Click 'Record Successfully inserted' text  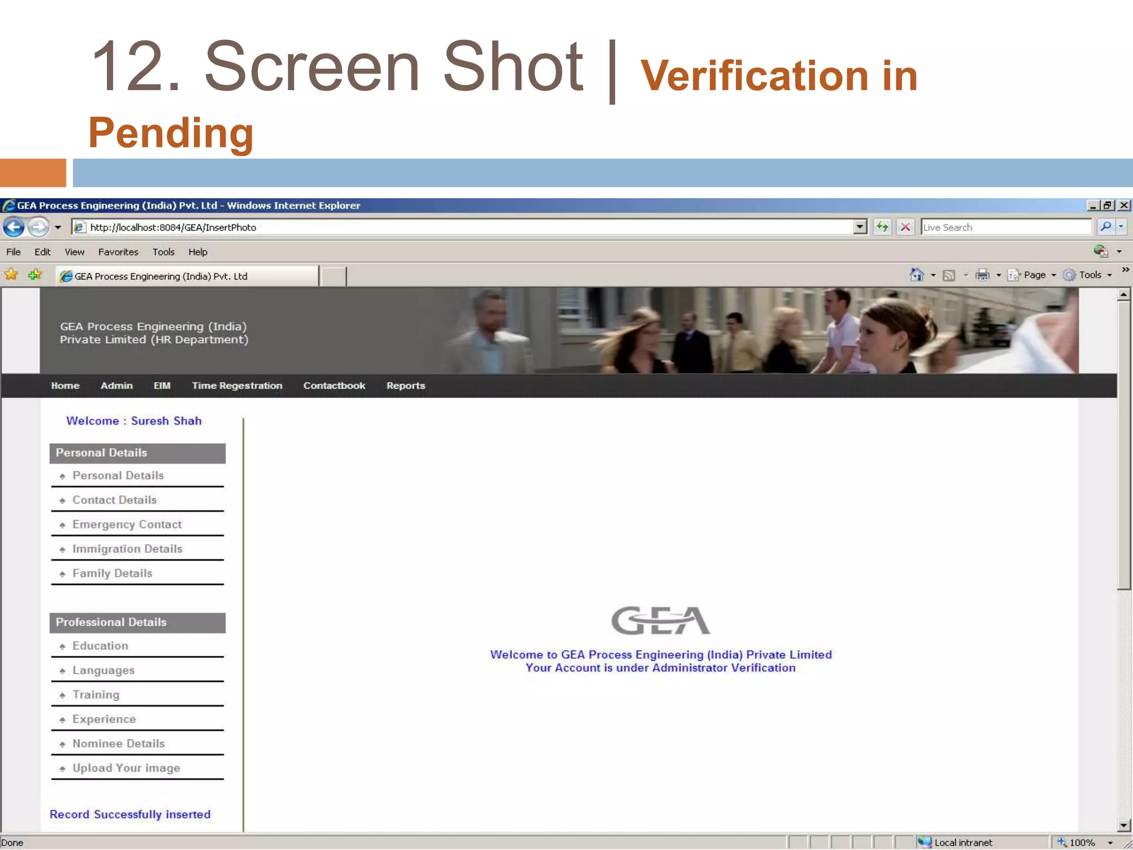point(130,815)
